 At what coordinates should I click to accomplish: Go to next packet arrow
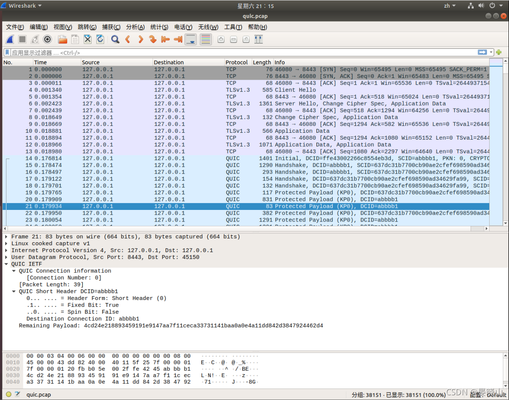140,40
